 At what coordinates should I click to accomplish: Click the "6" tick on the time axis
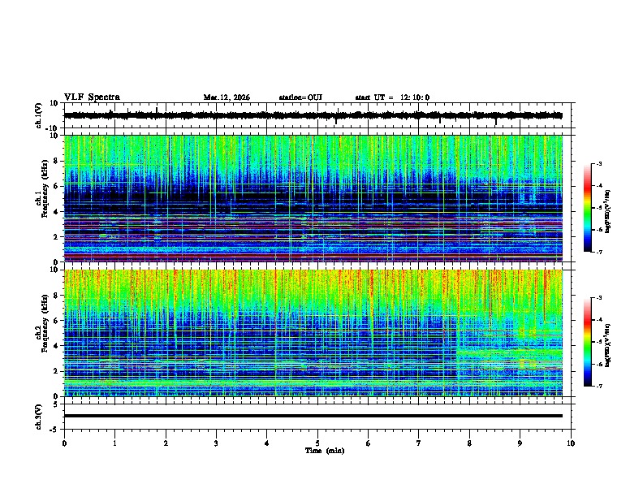coord(369,443)
